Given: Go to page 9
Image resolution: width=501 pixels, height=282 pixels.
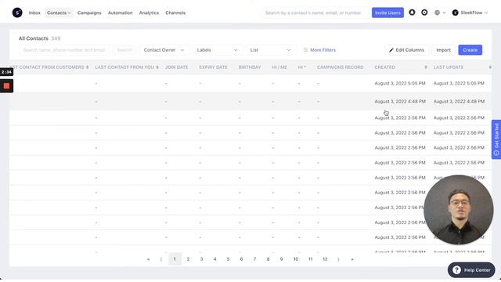Looking at the screenshot, I should [282, 259].
